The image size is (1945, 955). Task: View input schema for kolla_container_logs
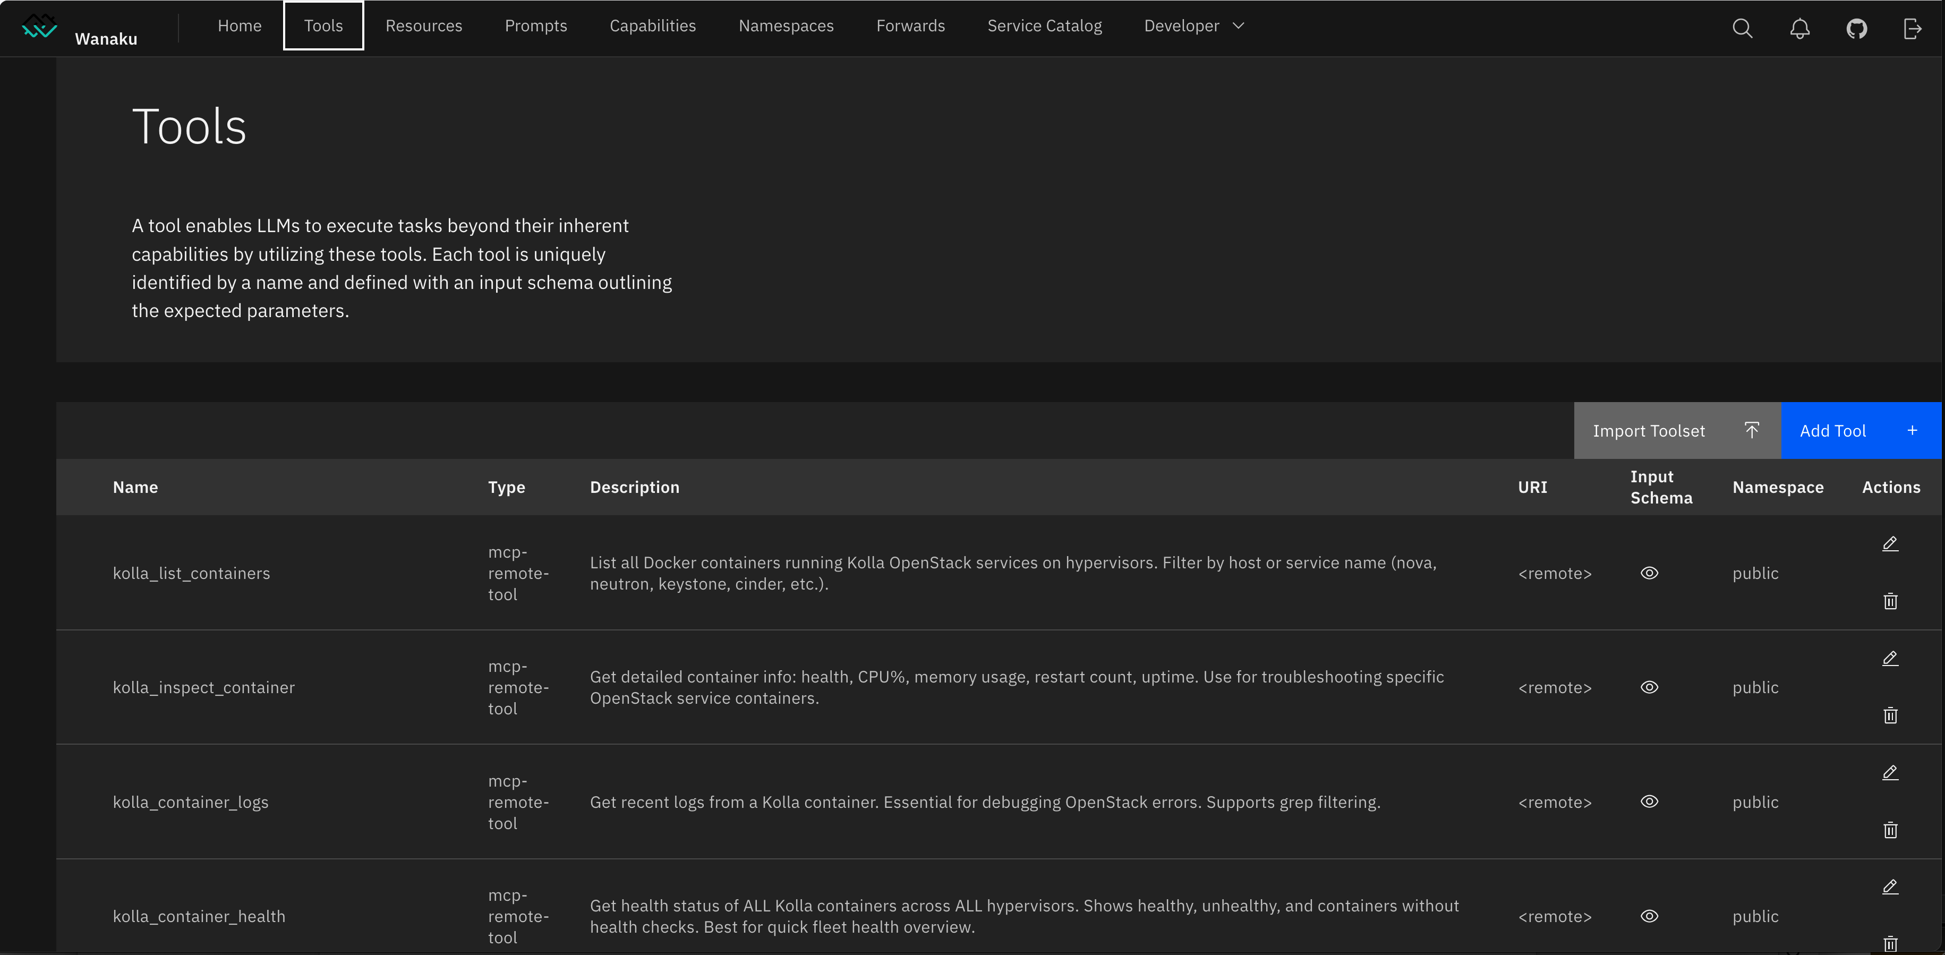(1649, 801)
